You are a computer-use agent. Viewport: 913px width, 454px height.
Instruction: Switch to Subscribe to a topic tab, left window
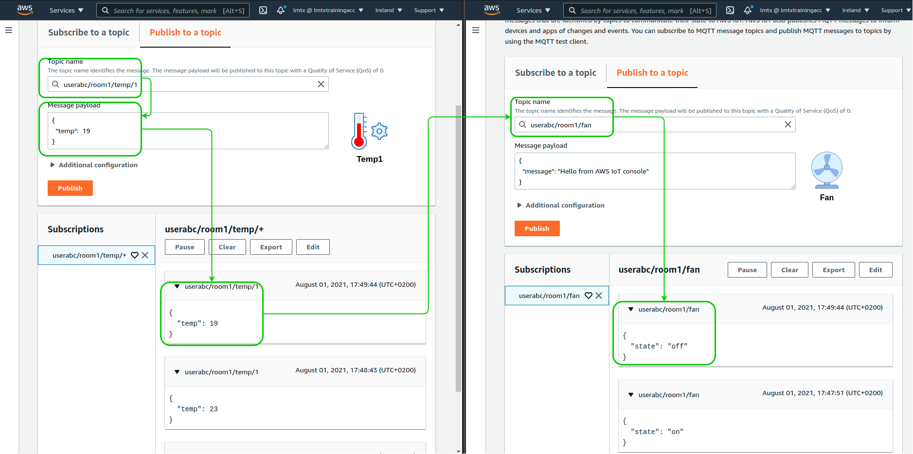89,33
